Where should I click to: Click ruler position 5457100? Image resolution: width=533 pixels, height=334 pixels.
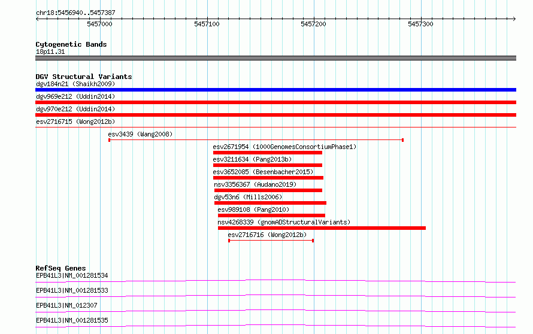(207, 24)
